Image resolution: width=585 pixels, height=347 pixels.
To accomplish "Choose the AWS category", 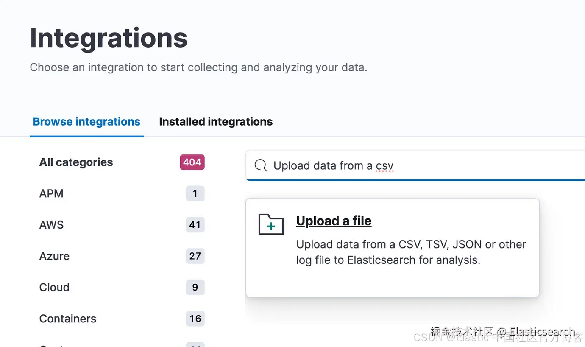I will point(51,225).
